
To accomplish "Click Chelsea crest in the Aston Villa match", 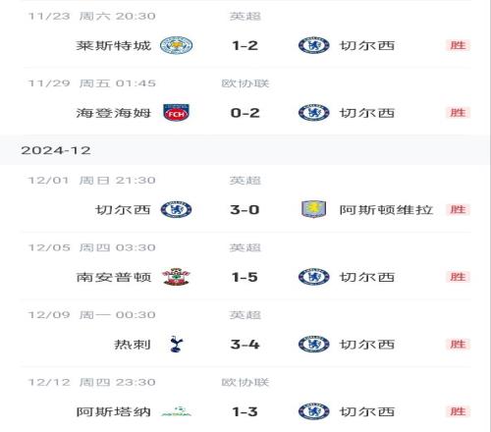I will 176,209.
